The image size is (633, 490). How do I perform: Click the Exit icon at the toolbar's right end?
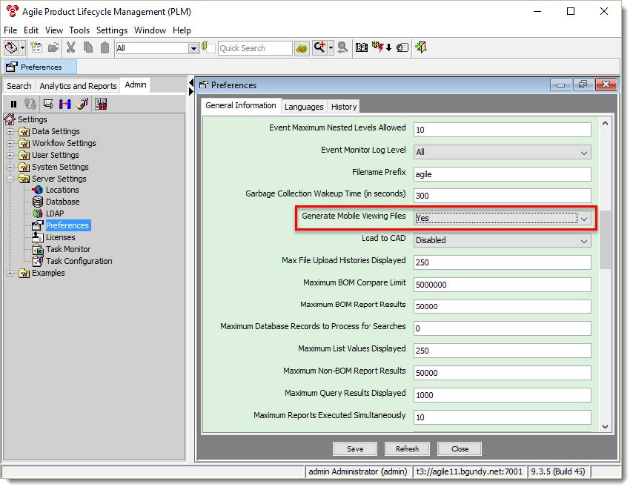click(420, 47)
